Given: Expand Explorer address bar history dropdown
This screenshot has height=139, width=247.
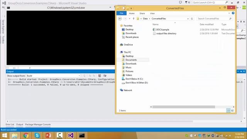Looking at the screenshot, I should click(188, 19).
